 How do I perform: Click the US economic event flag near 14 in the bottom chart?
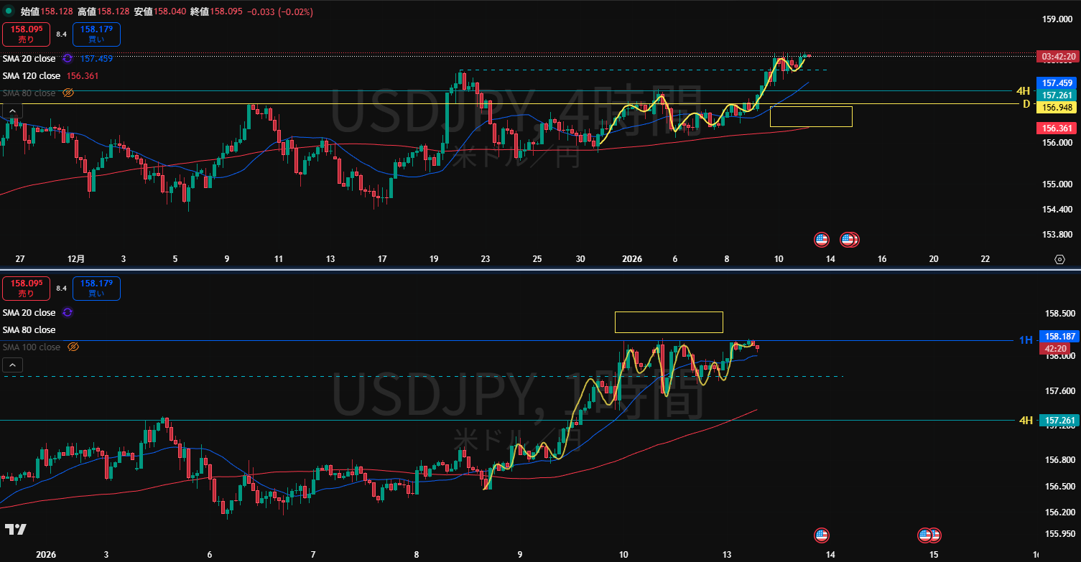(x=822, y=535)
